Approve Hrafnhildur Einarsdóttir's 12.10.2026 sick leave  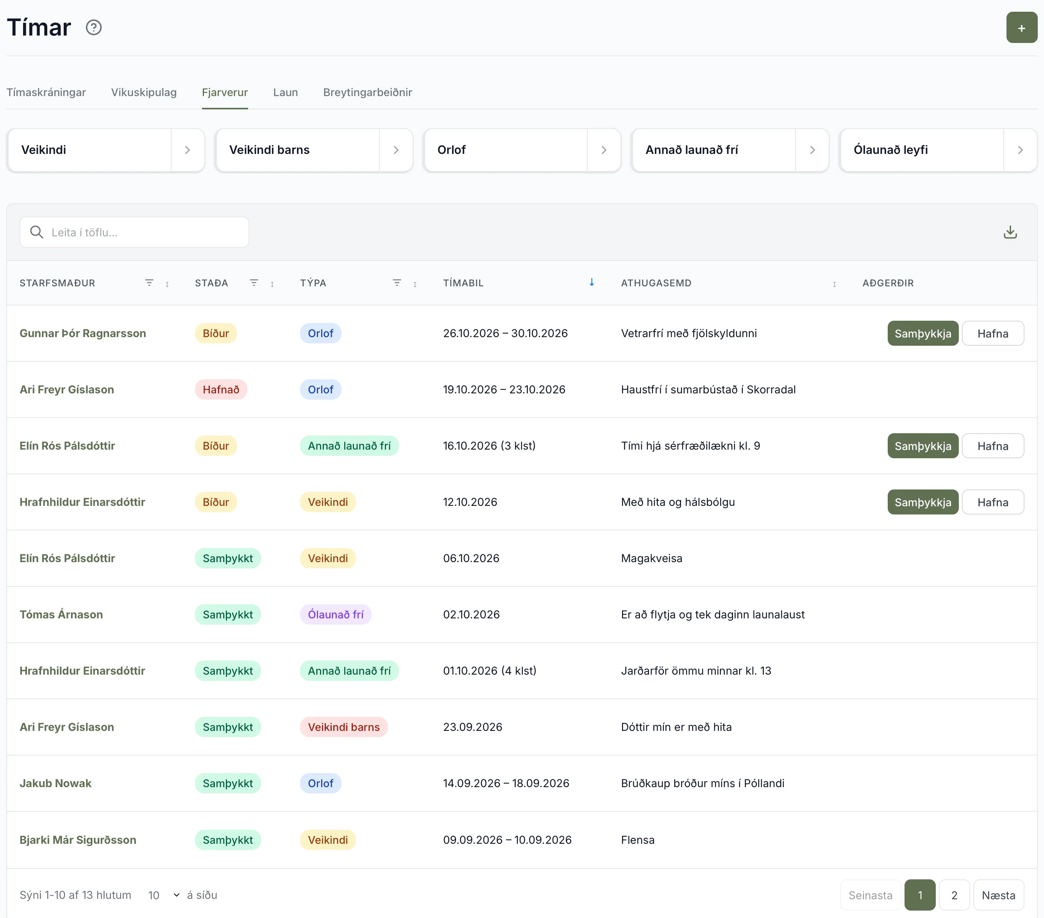(922, 502)
